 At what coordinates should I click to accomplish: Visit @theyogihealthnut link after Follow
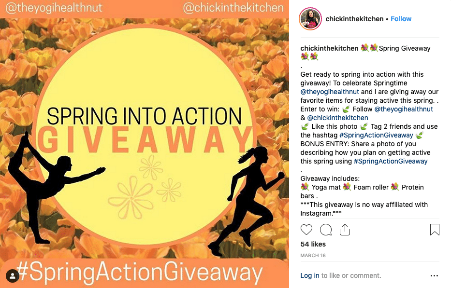(404, 109)
